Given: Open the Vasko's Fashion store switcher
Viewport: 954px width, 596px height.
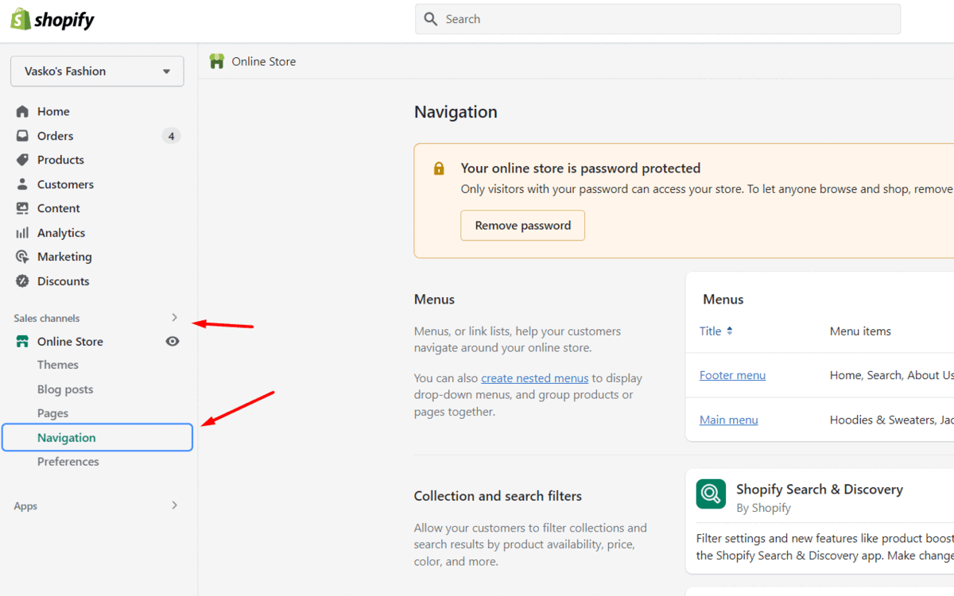Looking at the screenshot, I should tap(97, 71).
